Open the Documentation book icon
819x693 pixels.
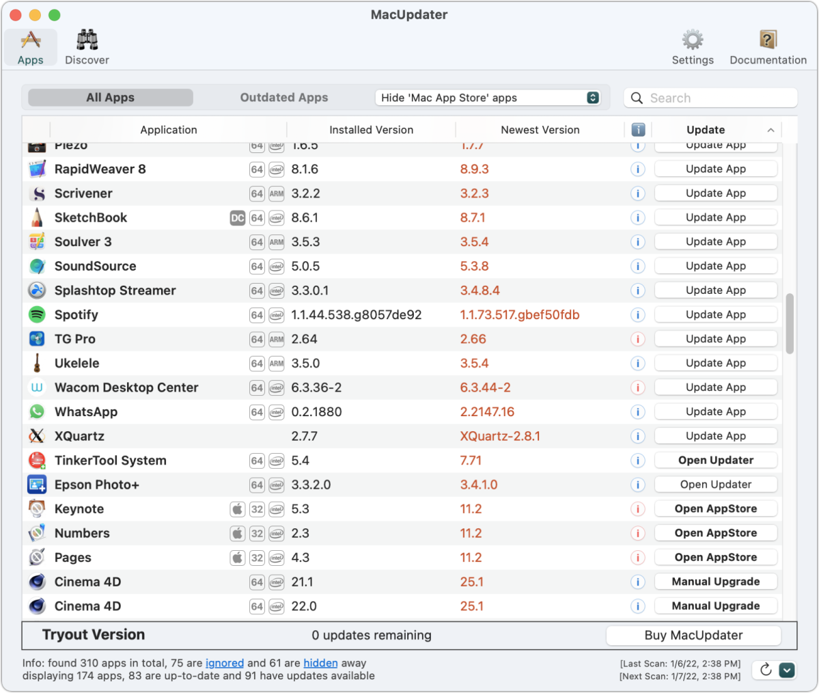[767, 48]
